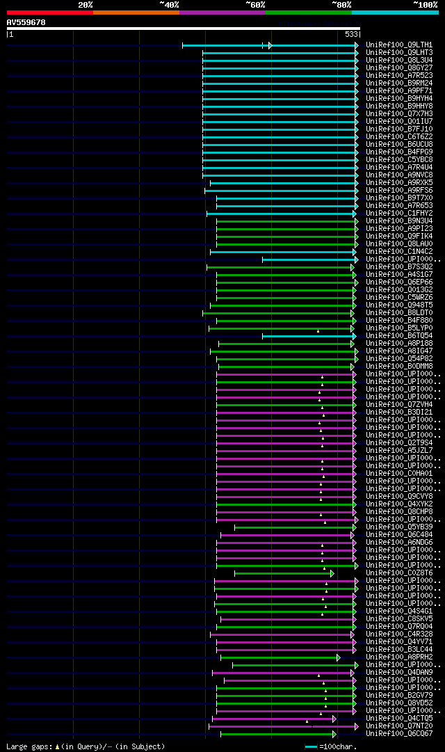Select UniRef100_Q6CQ67 label
445x752 pixels.
click(x=399, y=734)
